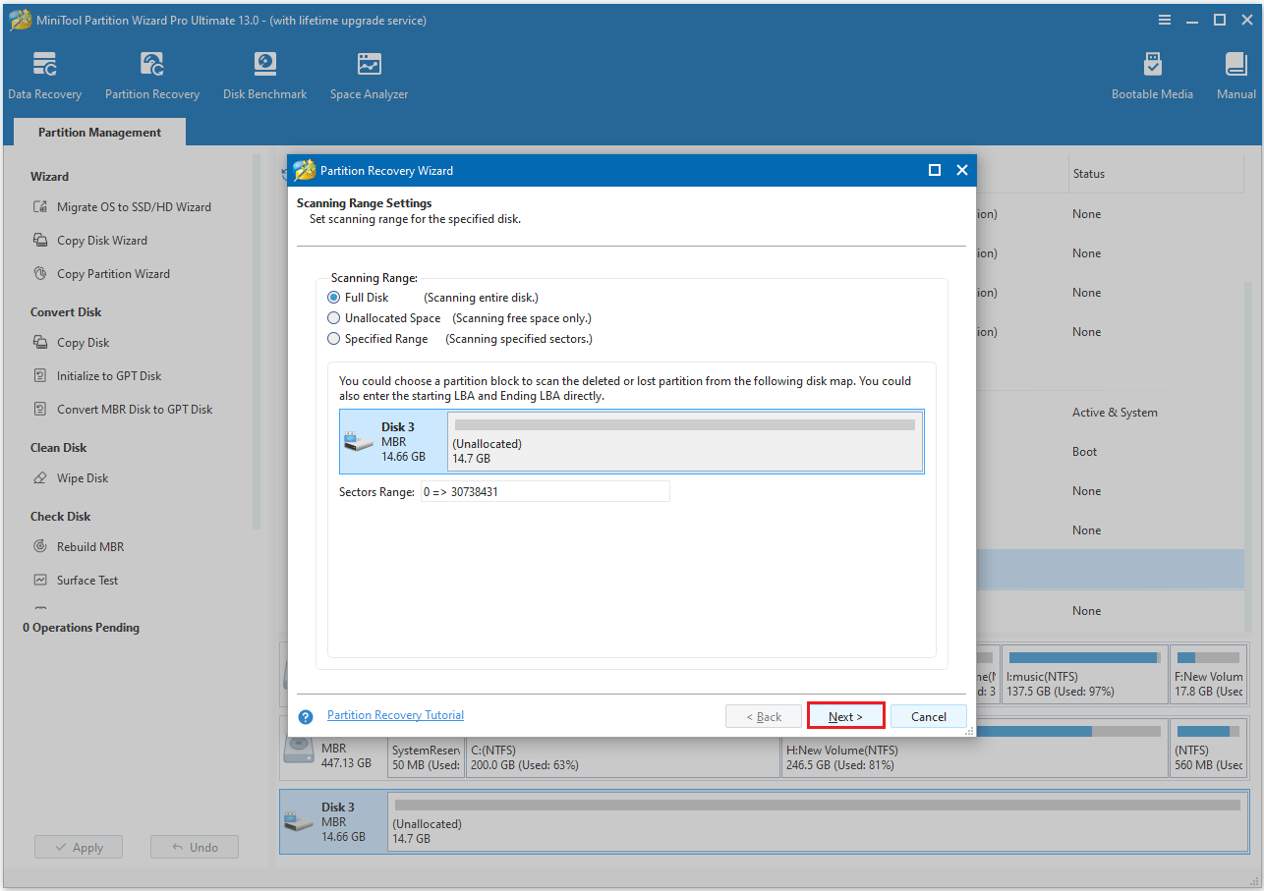Click the Copy Disk Wizard icon
Screen dimensions: 1264x891
click(x=40, y=241)
